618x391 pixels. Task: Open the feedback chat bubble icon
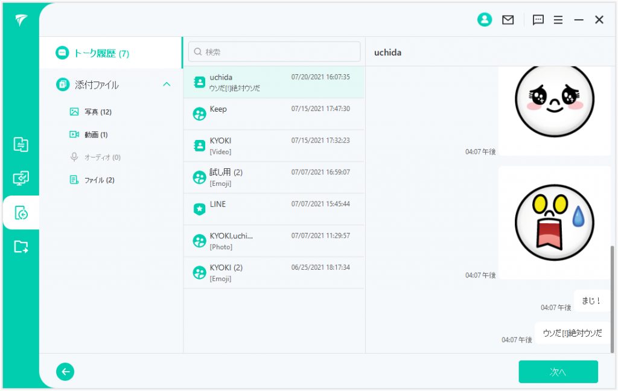[538, 20]
